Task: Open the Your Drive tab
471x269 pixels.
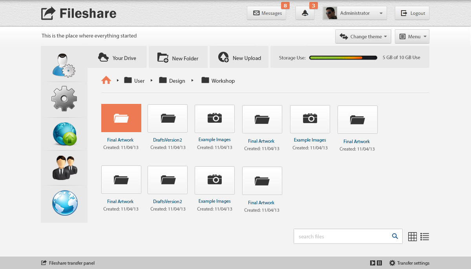Action: point(117,58)
